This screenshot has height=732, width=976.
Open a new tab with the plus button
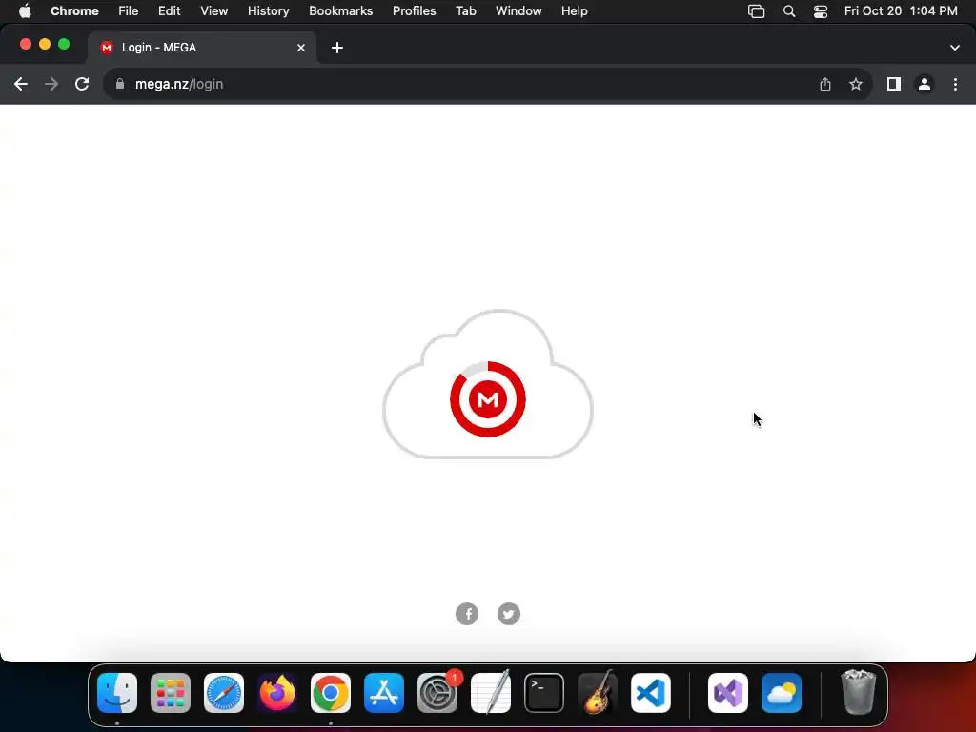point(337,48)
